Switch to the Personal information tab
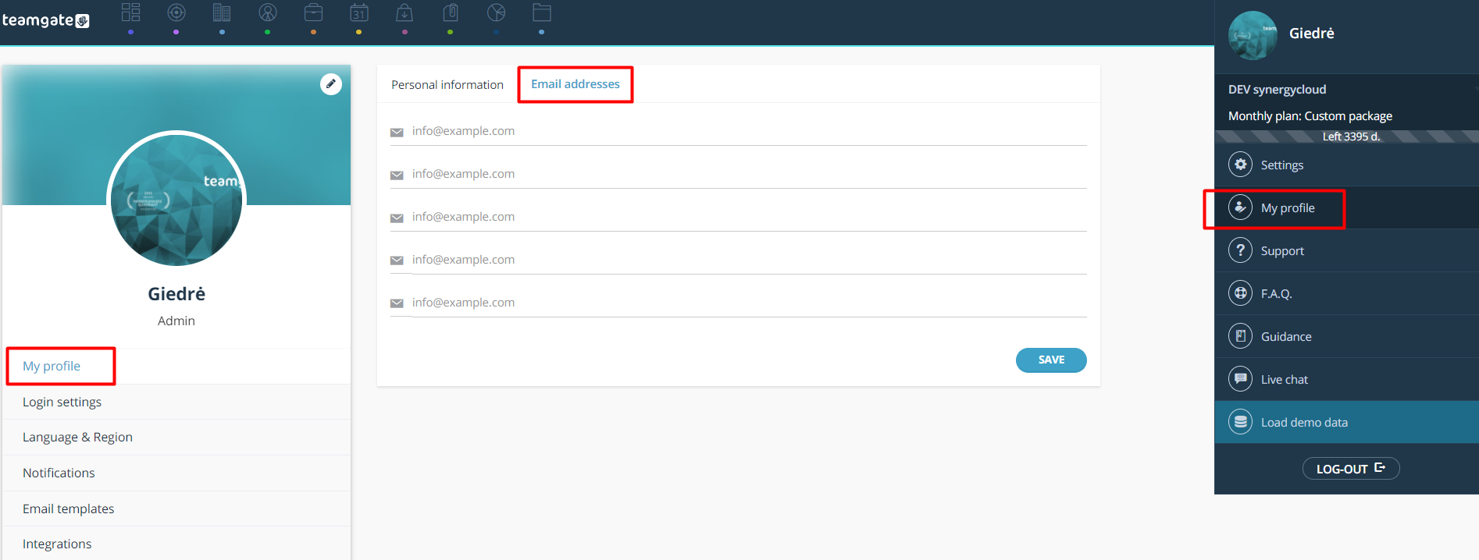1479x560 pixels. coord(447,84)
